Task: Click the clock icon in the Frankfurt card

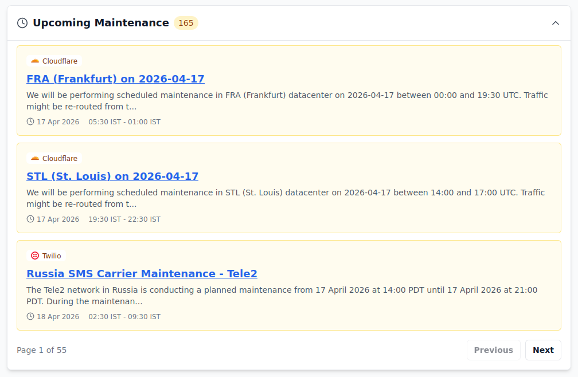Action: pos(30,122)
